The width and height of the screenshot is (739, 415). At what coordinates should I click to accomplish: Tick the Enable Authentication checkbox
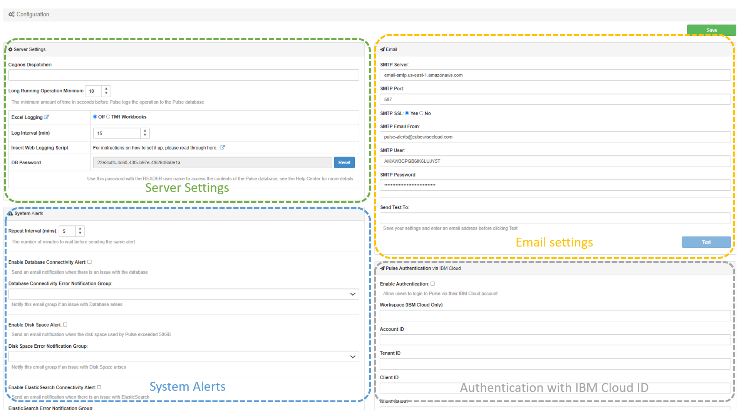point(433,284)
